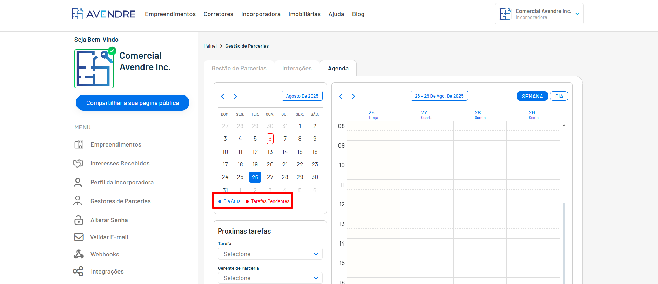Viewport: 658px width, 284px height.
Task: Open the 26 – 29 De Ago. De 2025 range picker
Action: tap(439, 96)
